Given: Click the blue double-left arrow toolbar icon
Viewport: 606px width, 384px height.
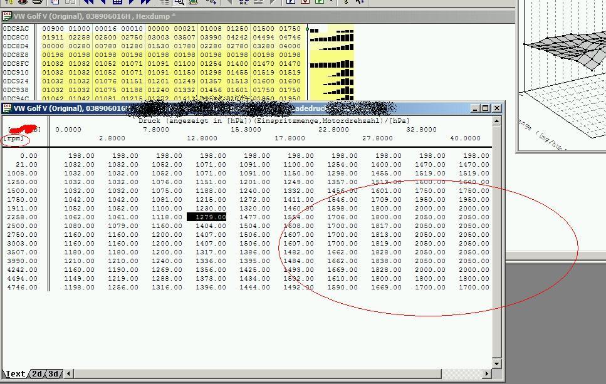Looking at the screenshot, I should [88, 2].
